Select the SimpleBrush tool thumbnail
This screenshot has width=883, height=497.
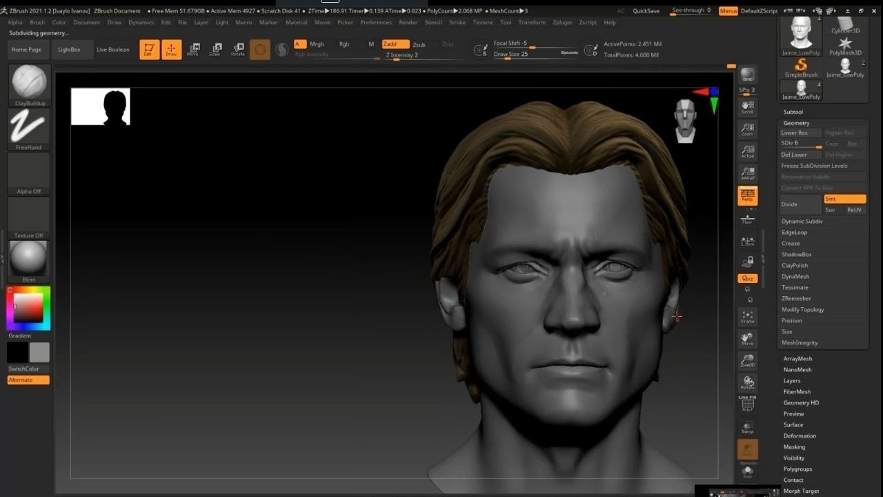pos(801,68)
